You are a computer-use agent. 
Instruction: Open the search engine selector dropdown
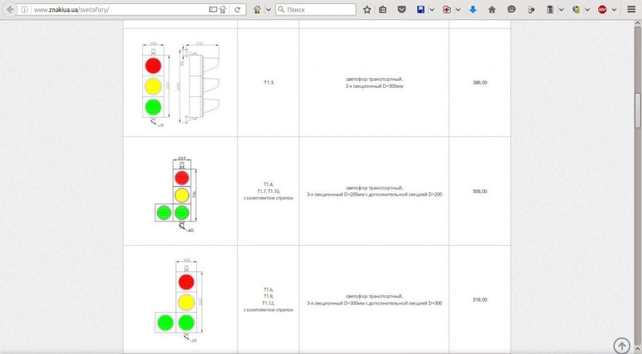pos(281,10)
